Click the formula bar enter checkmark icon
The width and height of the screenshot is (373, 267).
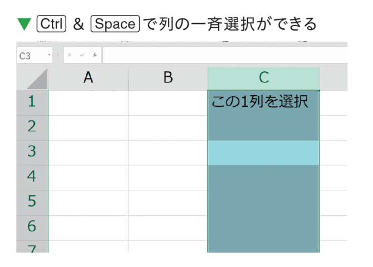coord(82,55)
